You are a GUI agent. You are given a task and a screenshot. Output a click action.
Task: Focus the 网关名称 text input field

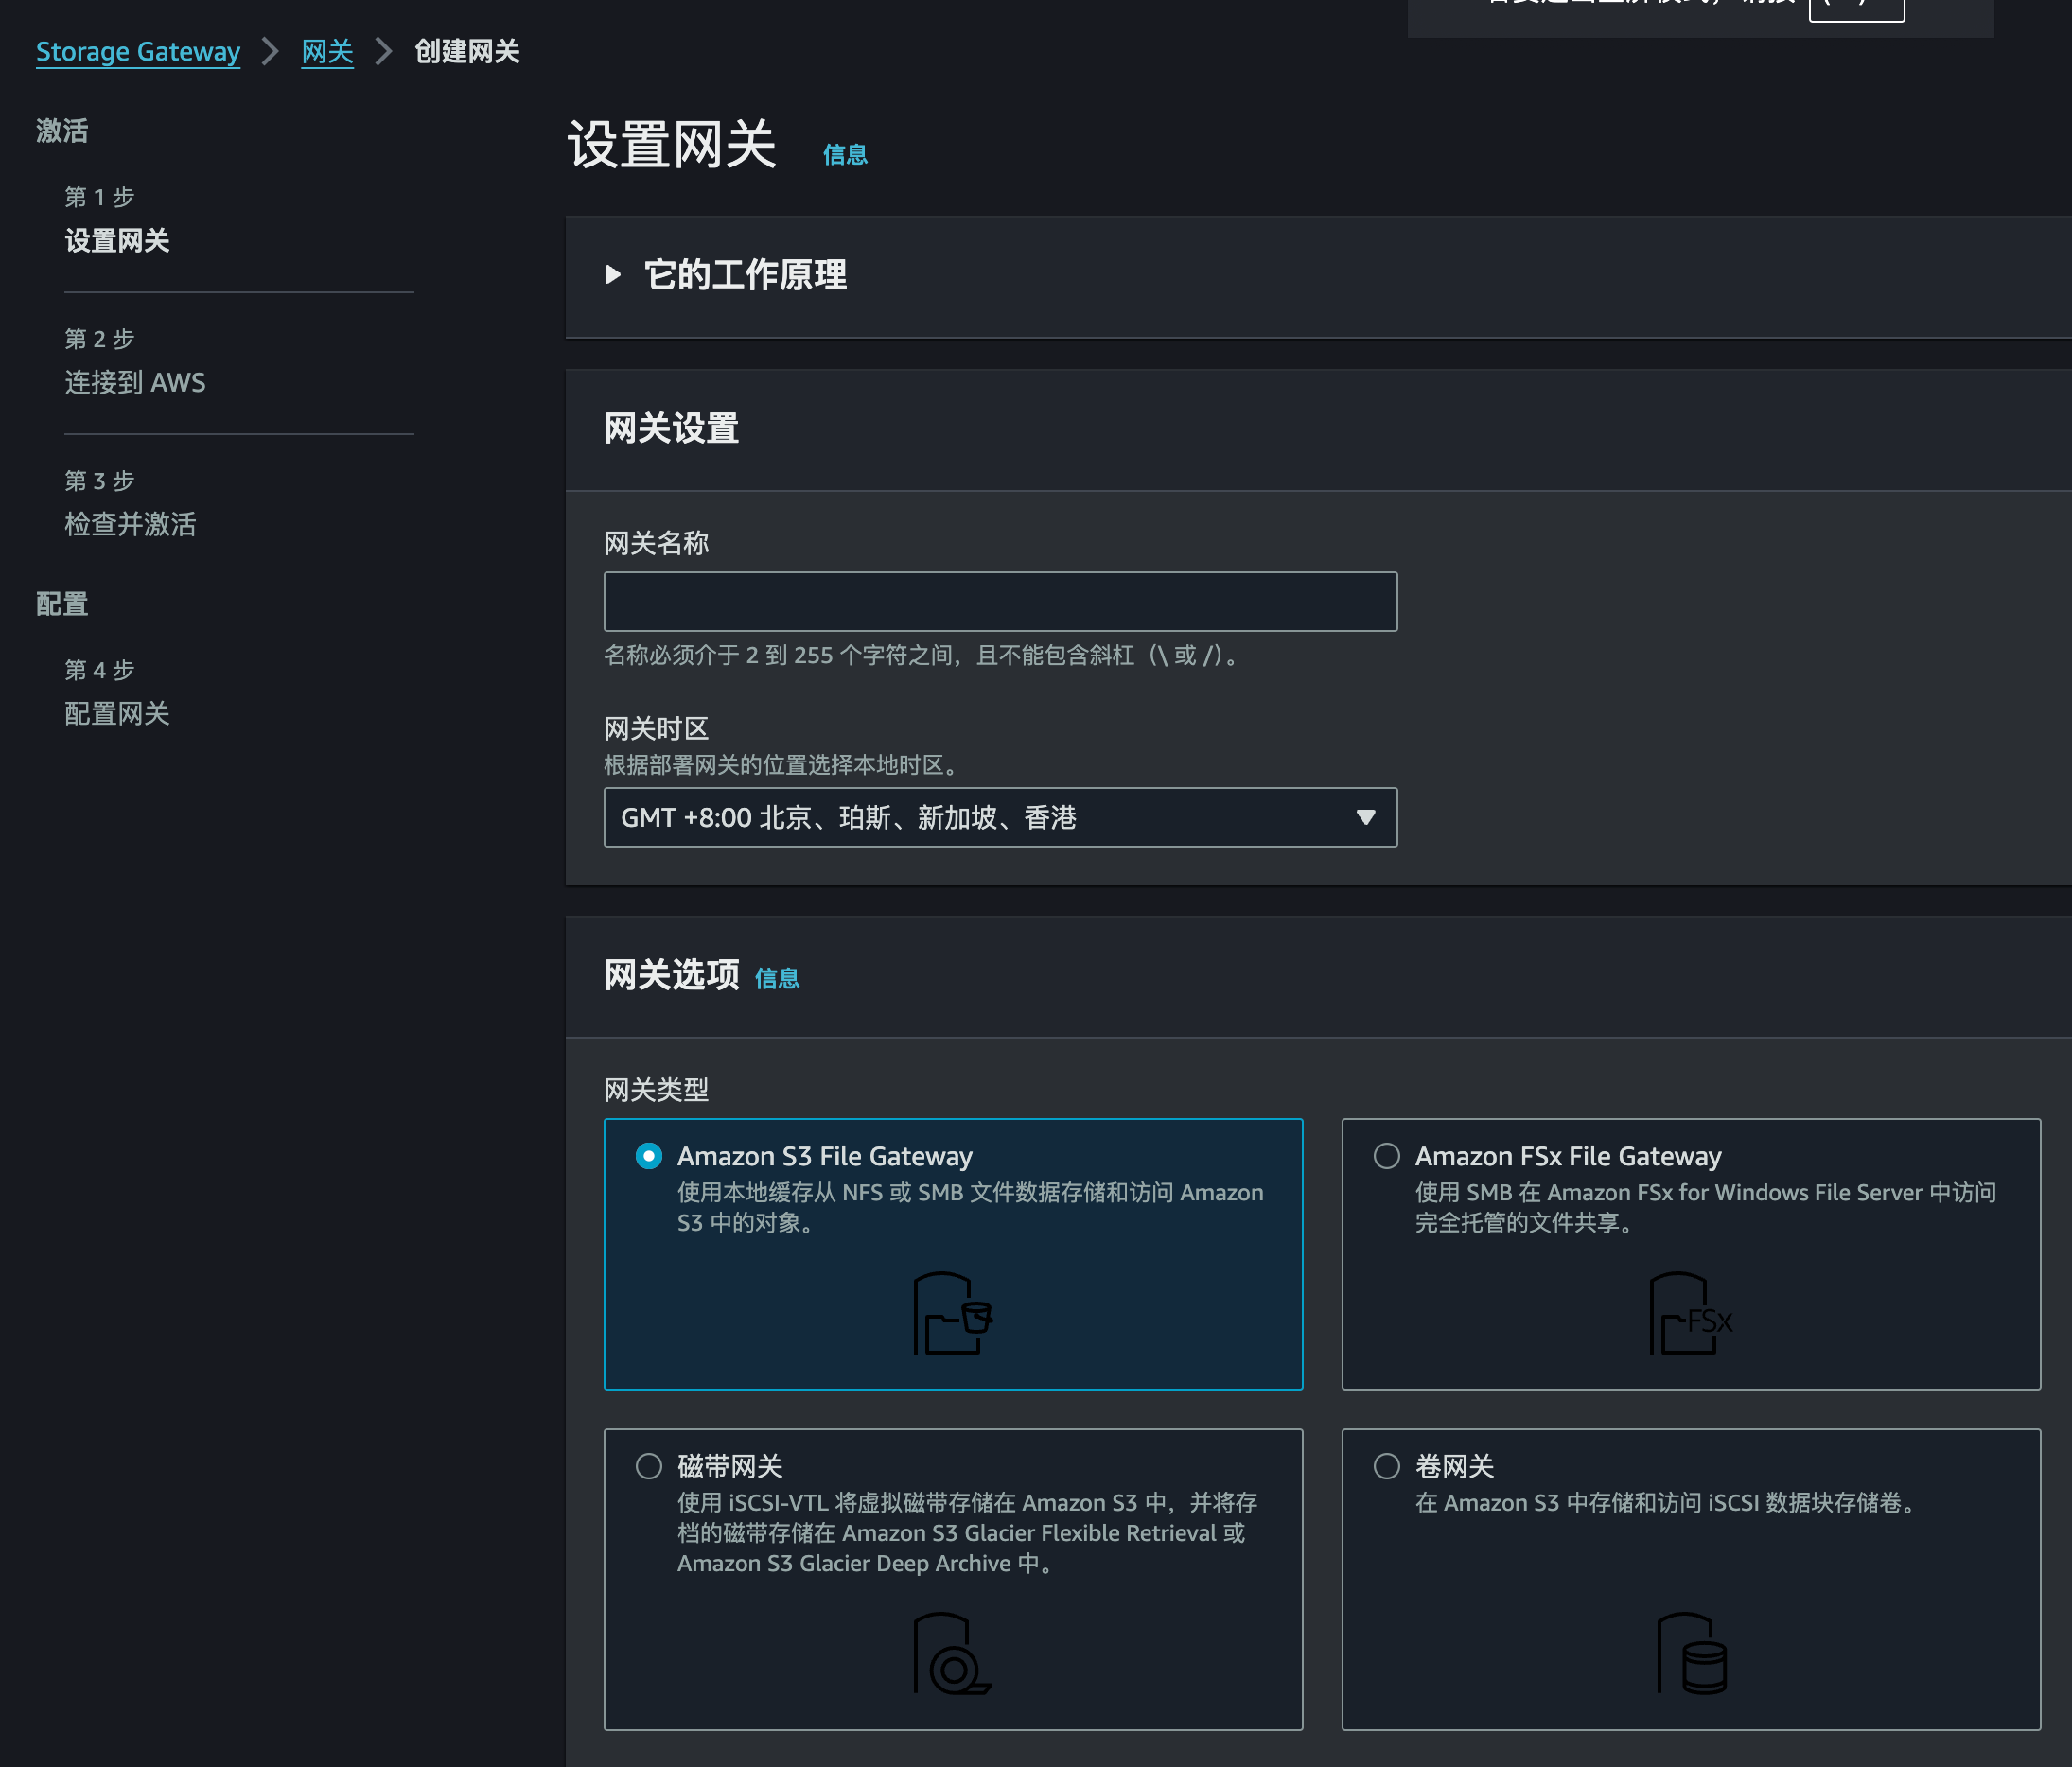tap(1000, 601)
